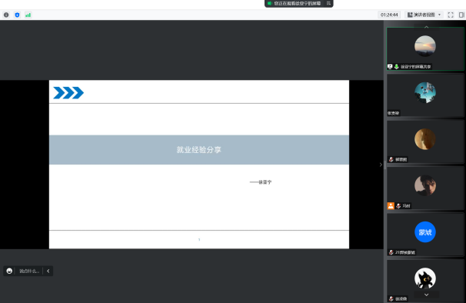Click the blue 蒙斌 avatar tile
The height and width of the screenshot is (303, 466).
[425, 235]
